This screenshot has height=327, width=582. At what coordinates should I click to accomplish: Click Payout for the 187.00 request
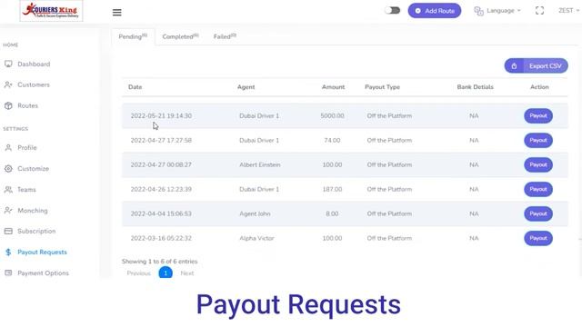(x=538, y=189)
